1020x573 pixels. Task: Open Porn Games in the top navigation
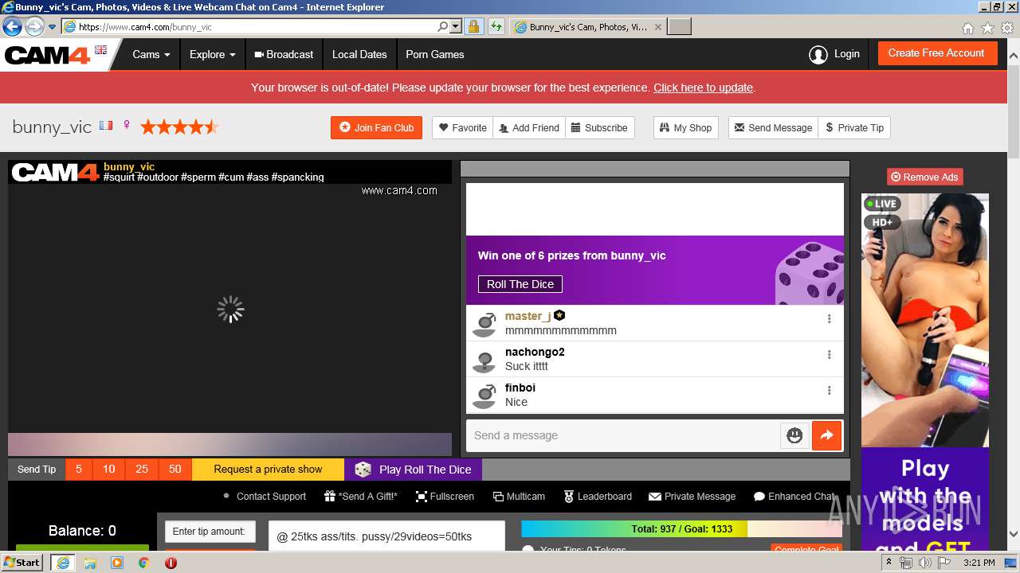pyautogui.click(x=435, y=54)
